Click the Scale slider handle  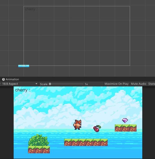tap(50, 84)
